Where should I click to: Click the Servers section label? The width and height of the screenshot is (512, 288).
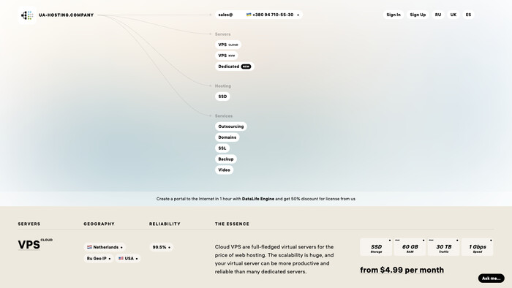pyautogui.click(x=222, y=34)
